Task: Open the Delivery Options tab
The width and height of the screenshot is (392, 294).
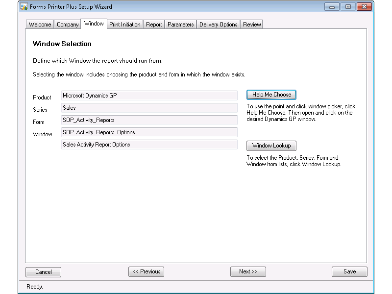Action: [218, 24]
